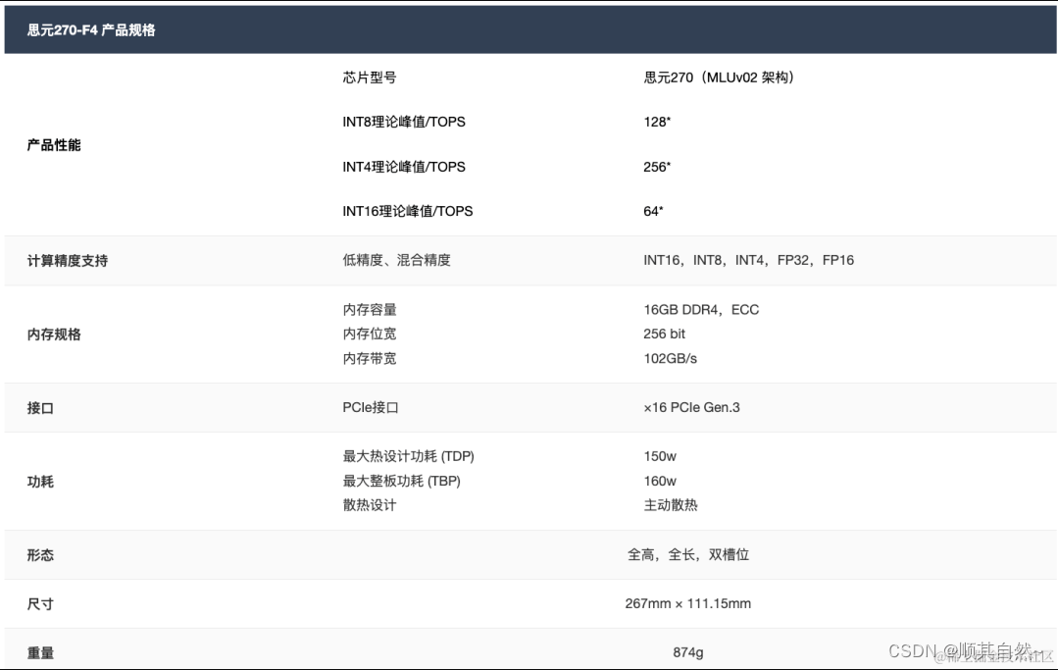The width and height of the screenshot is (1058, 670).
Task: Select the value '874g'
Action: point(687,652)
